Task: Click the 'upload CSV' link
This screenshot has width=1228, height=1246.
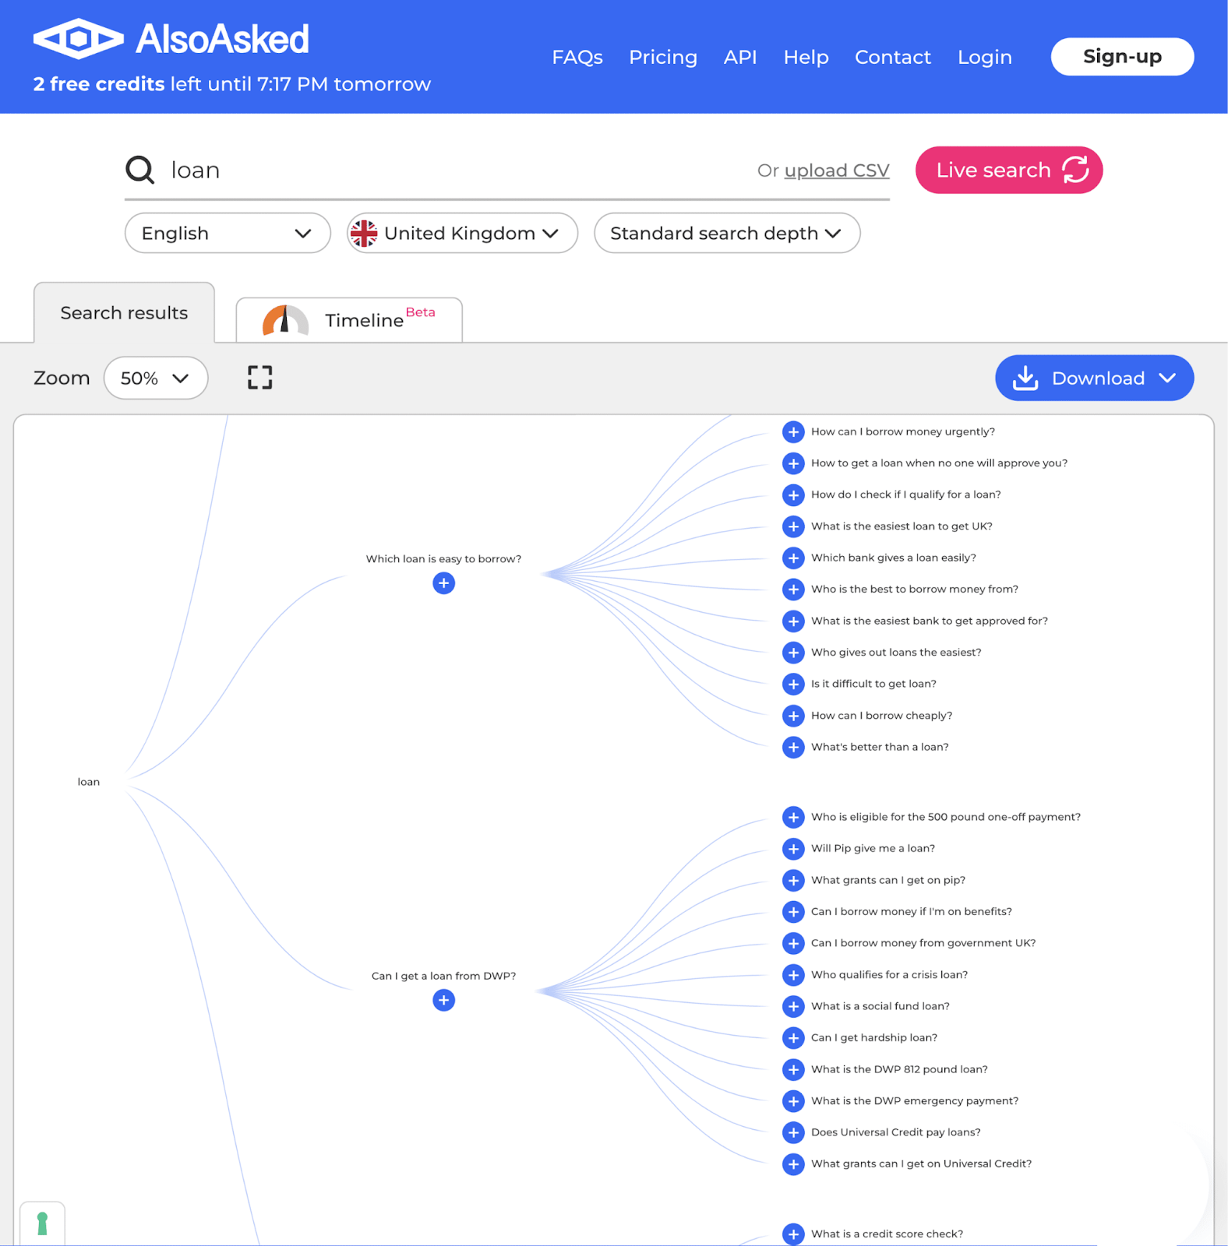Action: click(836, 170)
